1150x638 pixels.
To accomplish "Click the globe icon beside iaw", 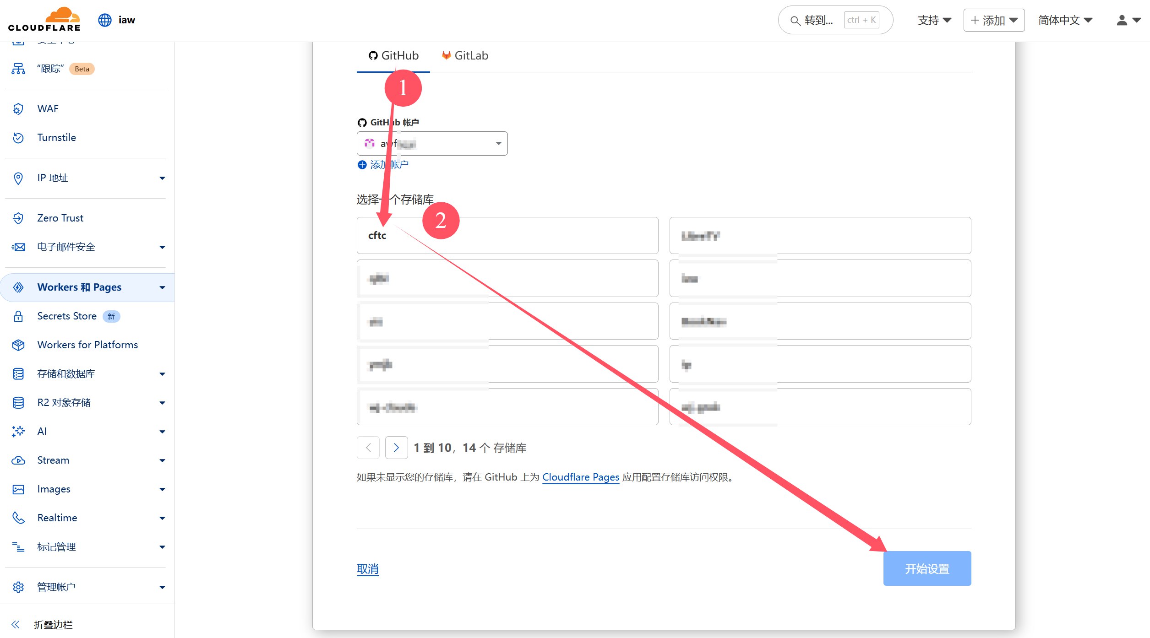I will pyautogui.click(x=105, y=20).
